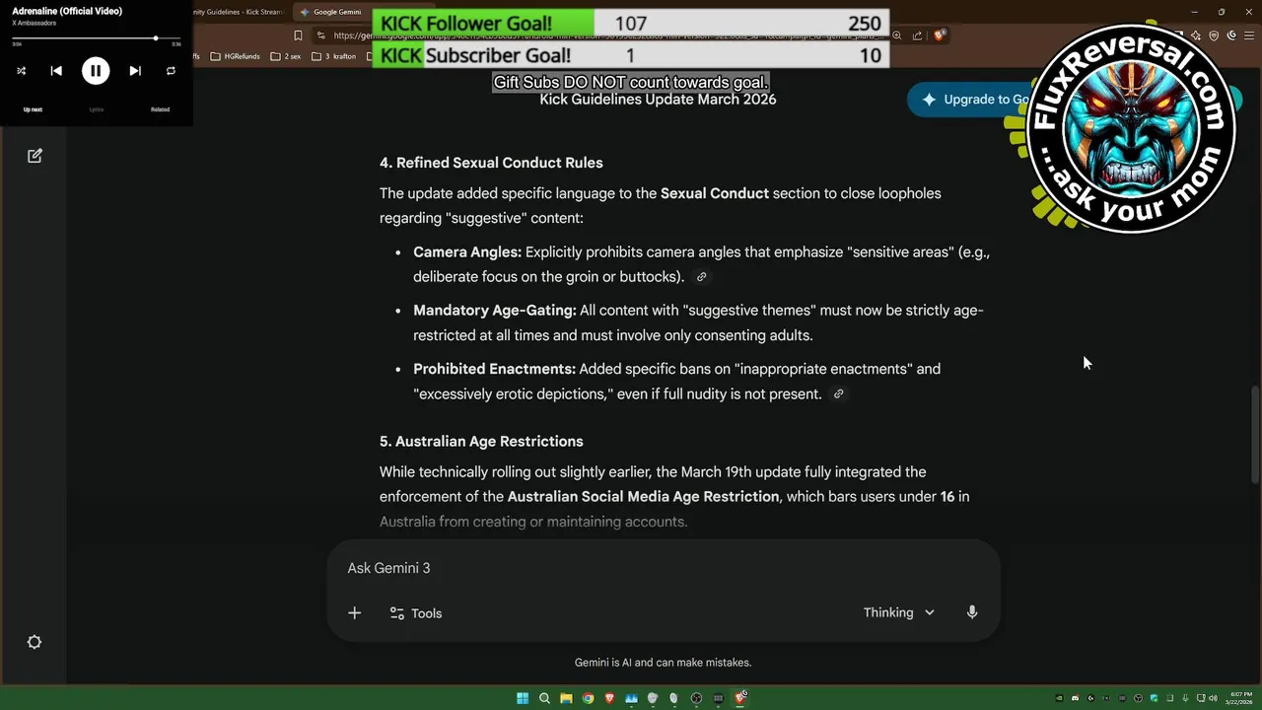This screenshot has width=1262, height=710.
Task: Start a new chat in the Gemini sidebar
Action: [35, 156]
